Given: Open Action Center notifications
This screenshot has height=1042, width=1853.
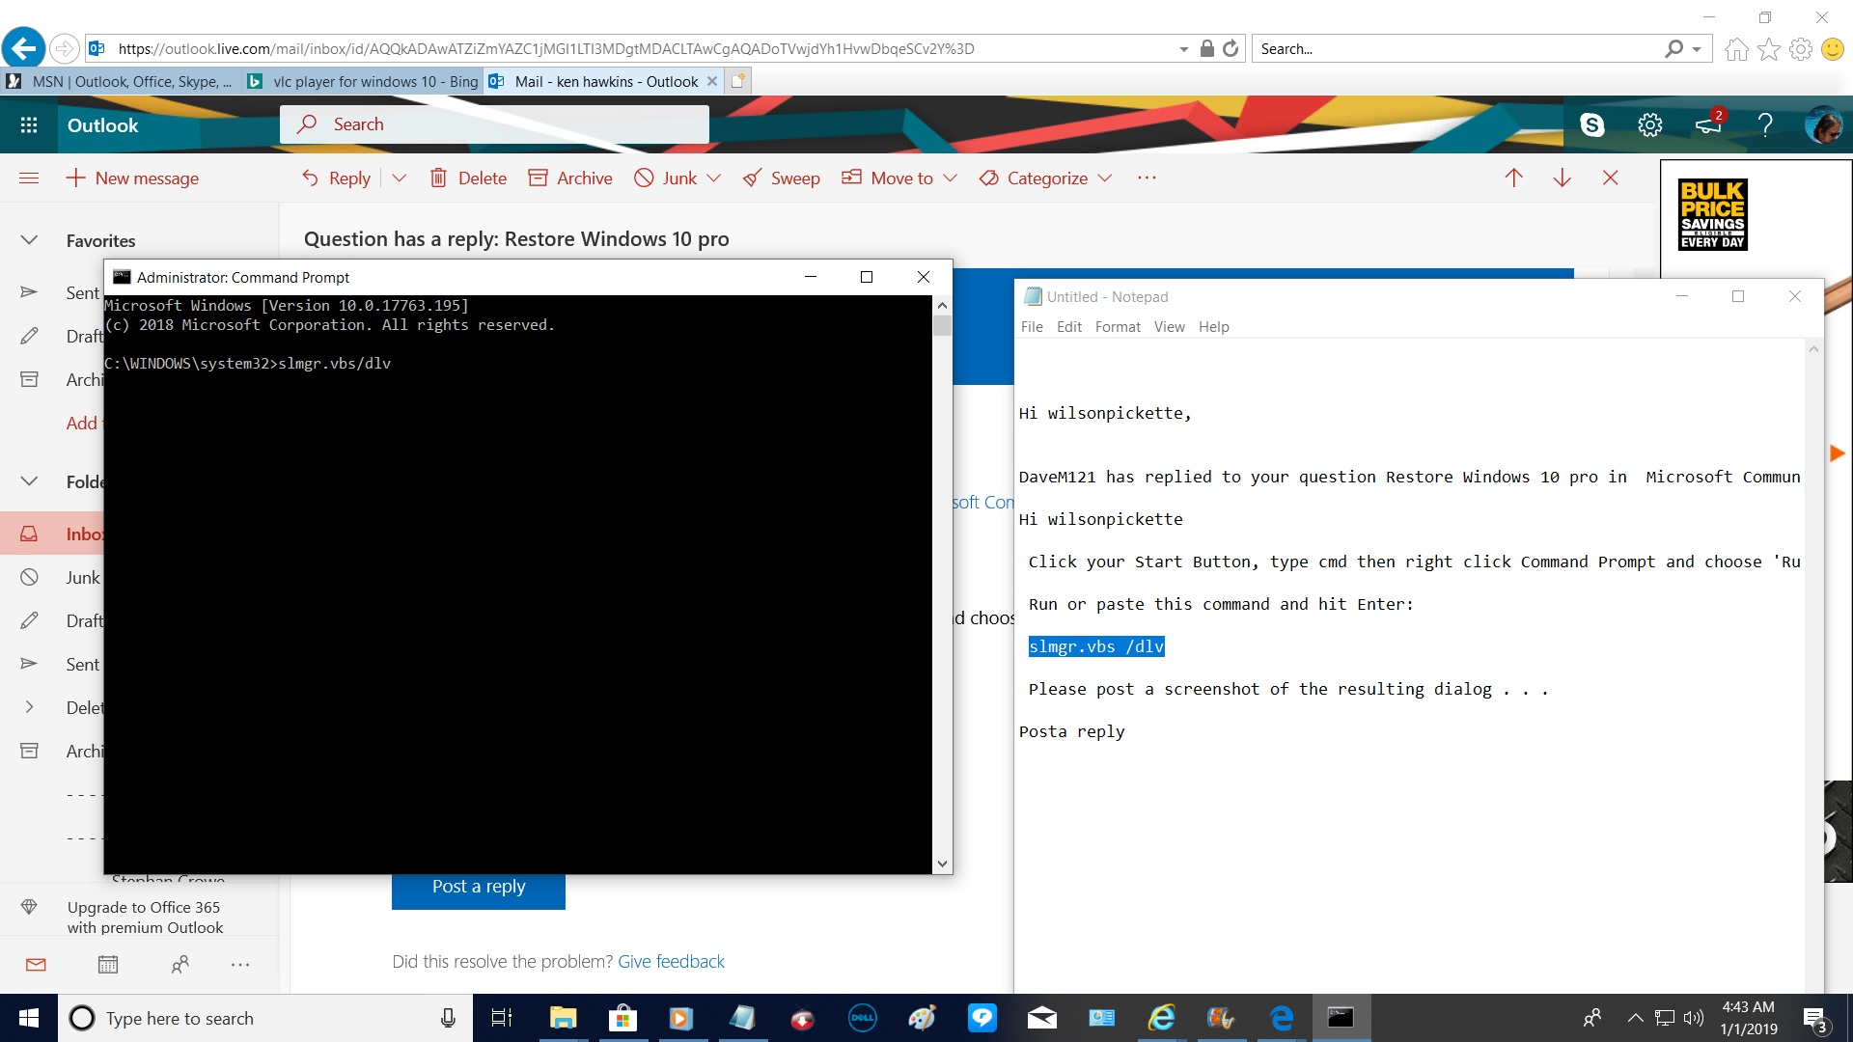Looking at the screenshot, I should [x=1814, y=1018].
